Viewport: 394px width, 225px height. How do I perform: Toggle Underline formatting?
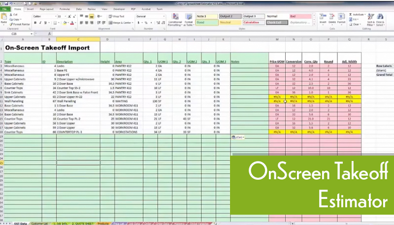click(45, 23)
